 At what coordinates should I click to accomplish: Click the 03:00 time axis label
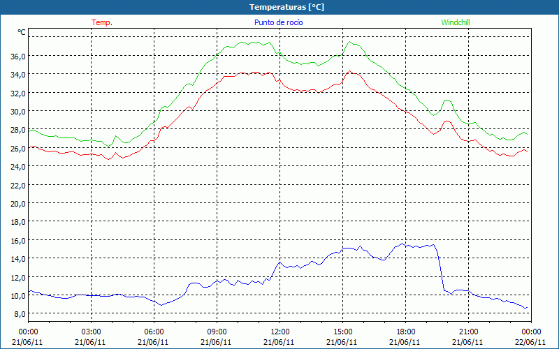pyautogui.click(x=91, y=332)
